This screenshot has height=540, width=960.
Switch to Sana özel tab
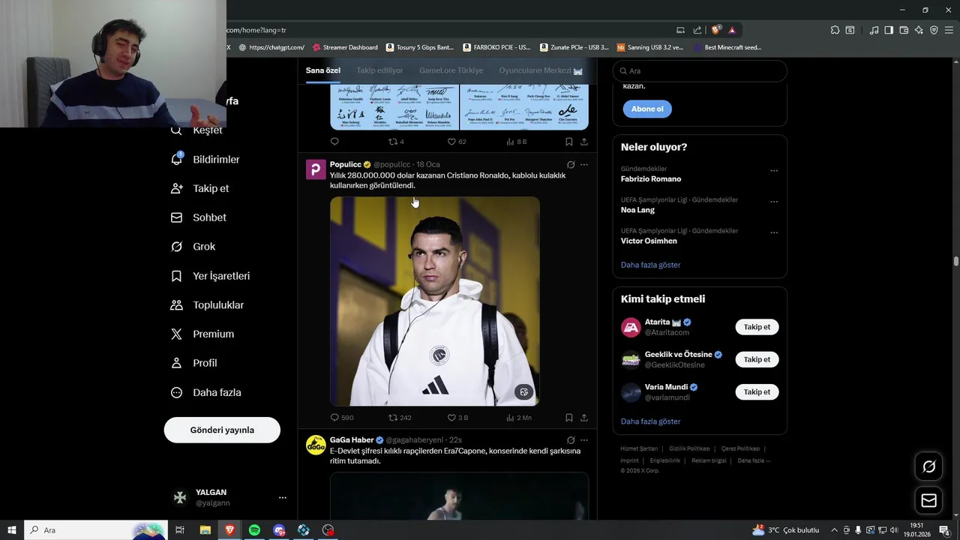(x=322, y=70)
